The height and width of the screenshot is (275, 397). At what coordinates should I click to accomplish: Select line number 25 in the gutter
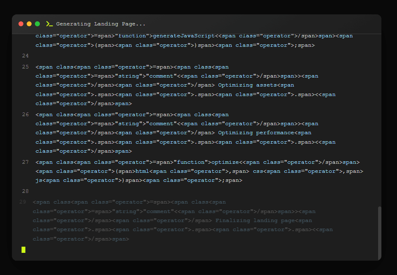pyautogui.click(x=25, y=66)
